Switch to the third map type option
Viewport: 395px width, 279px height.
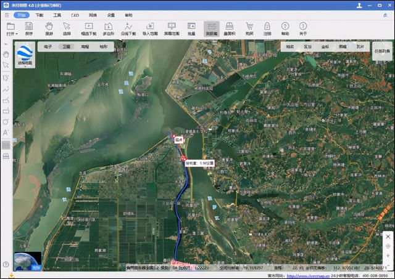(x=85, y=47)
